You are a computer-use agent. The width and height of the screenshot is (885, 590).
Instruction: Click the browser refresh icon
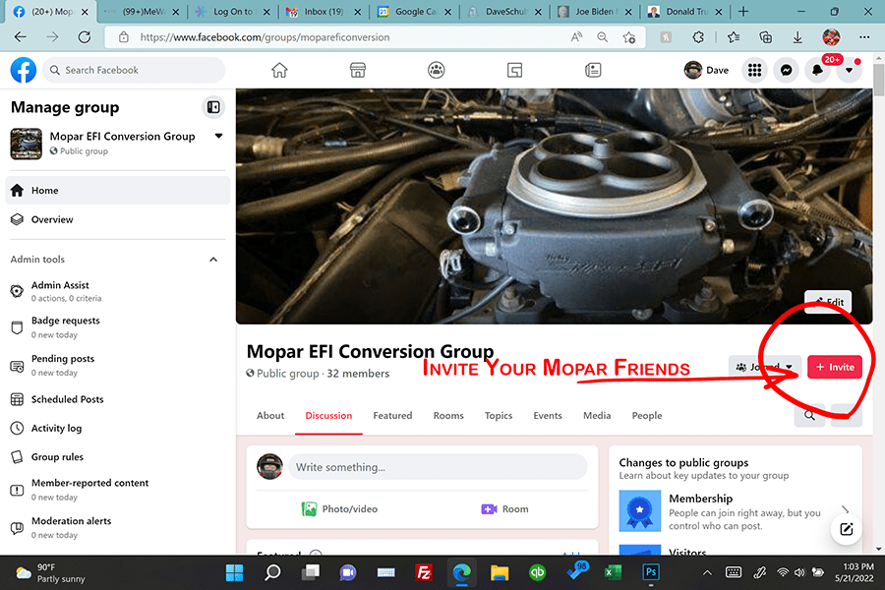[85, 37]
